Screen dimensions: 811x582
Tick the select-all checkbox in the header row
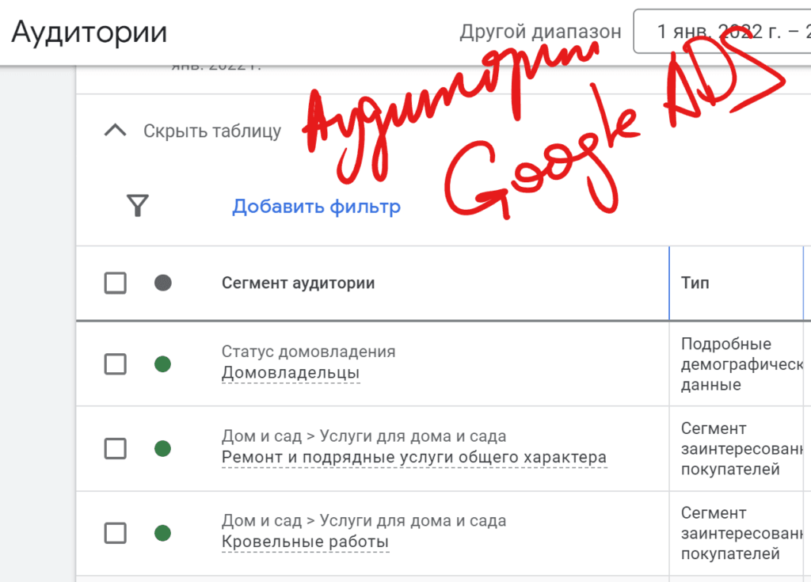tap(116, 283)
